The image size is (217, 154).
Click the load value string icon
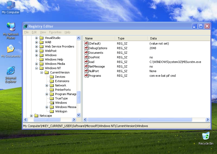point(86,62)
